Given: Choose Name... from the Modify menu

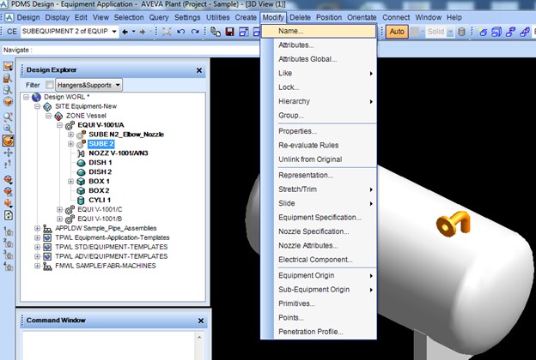Looking at the screenshot, I should point(294,32).
